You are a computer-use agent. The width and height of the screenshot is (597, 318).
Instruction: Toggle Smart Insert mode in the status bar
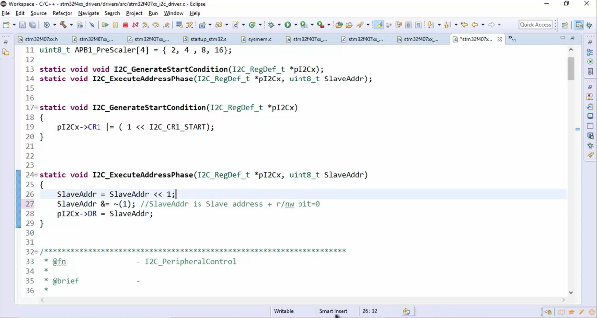[x=333, y=311]
